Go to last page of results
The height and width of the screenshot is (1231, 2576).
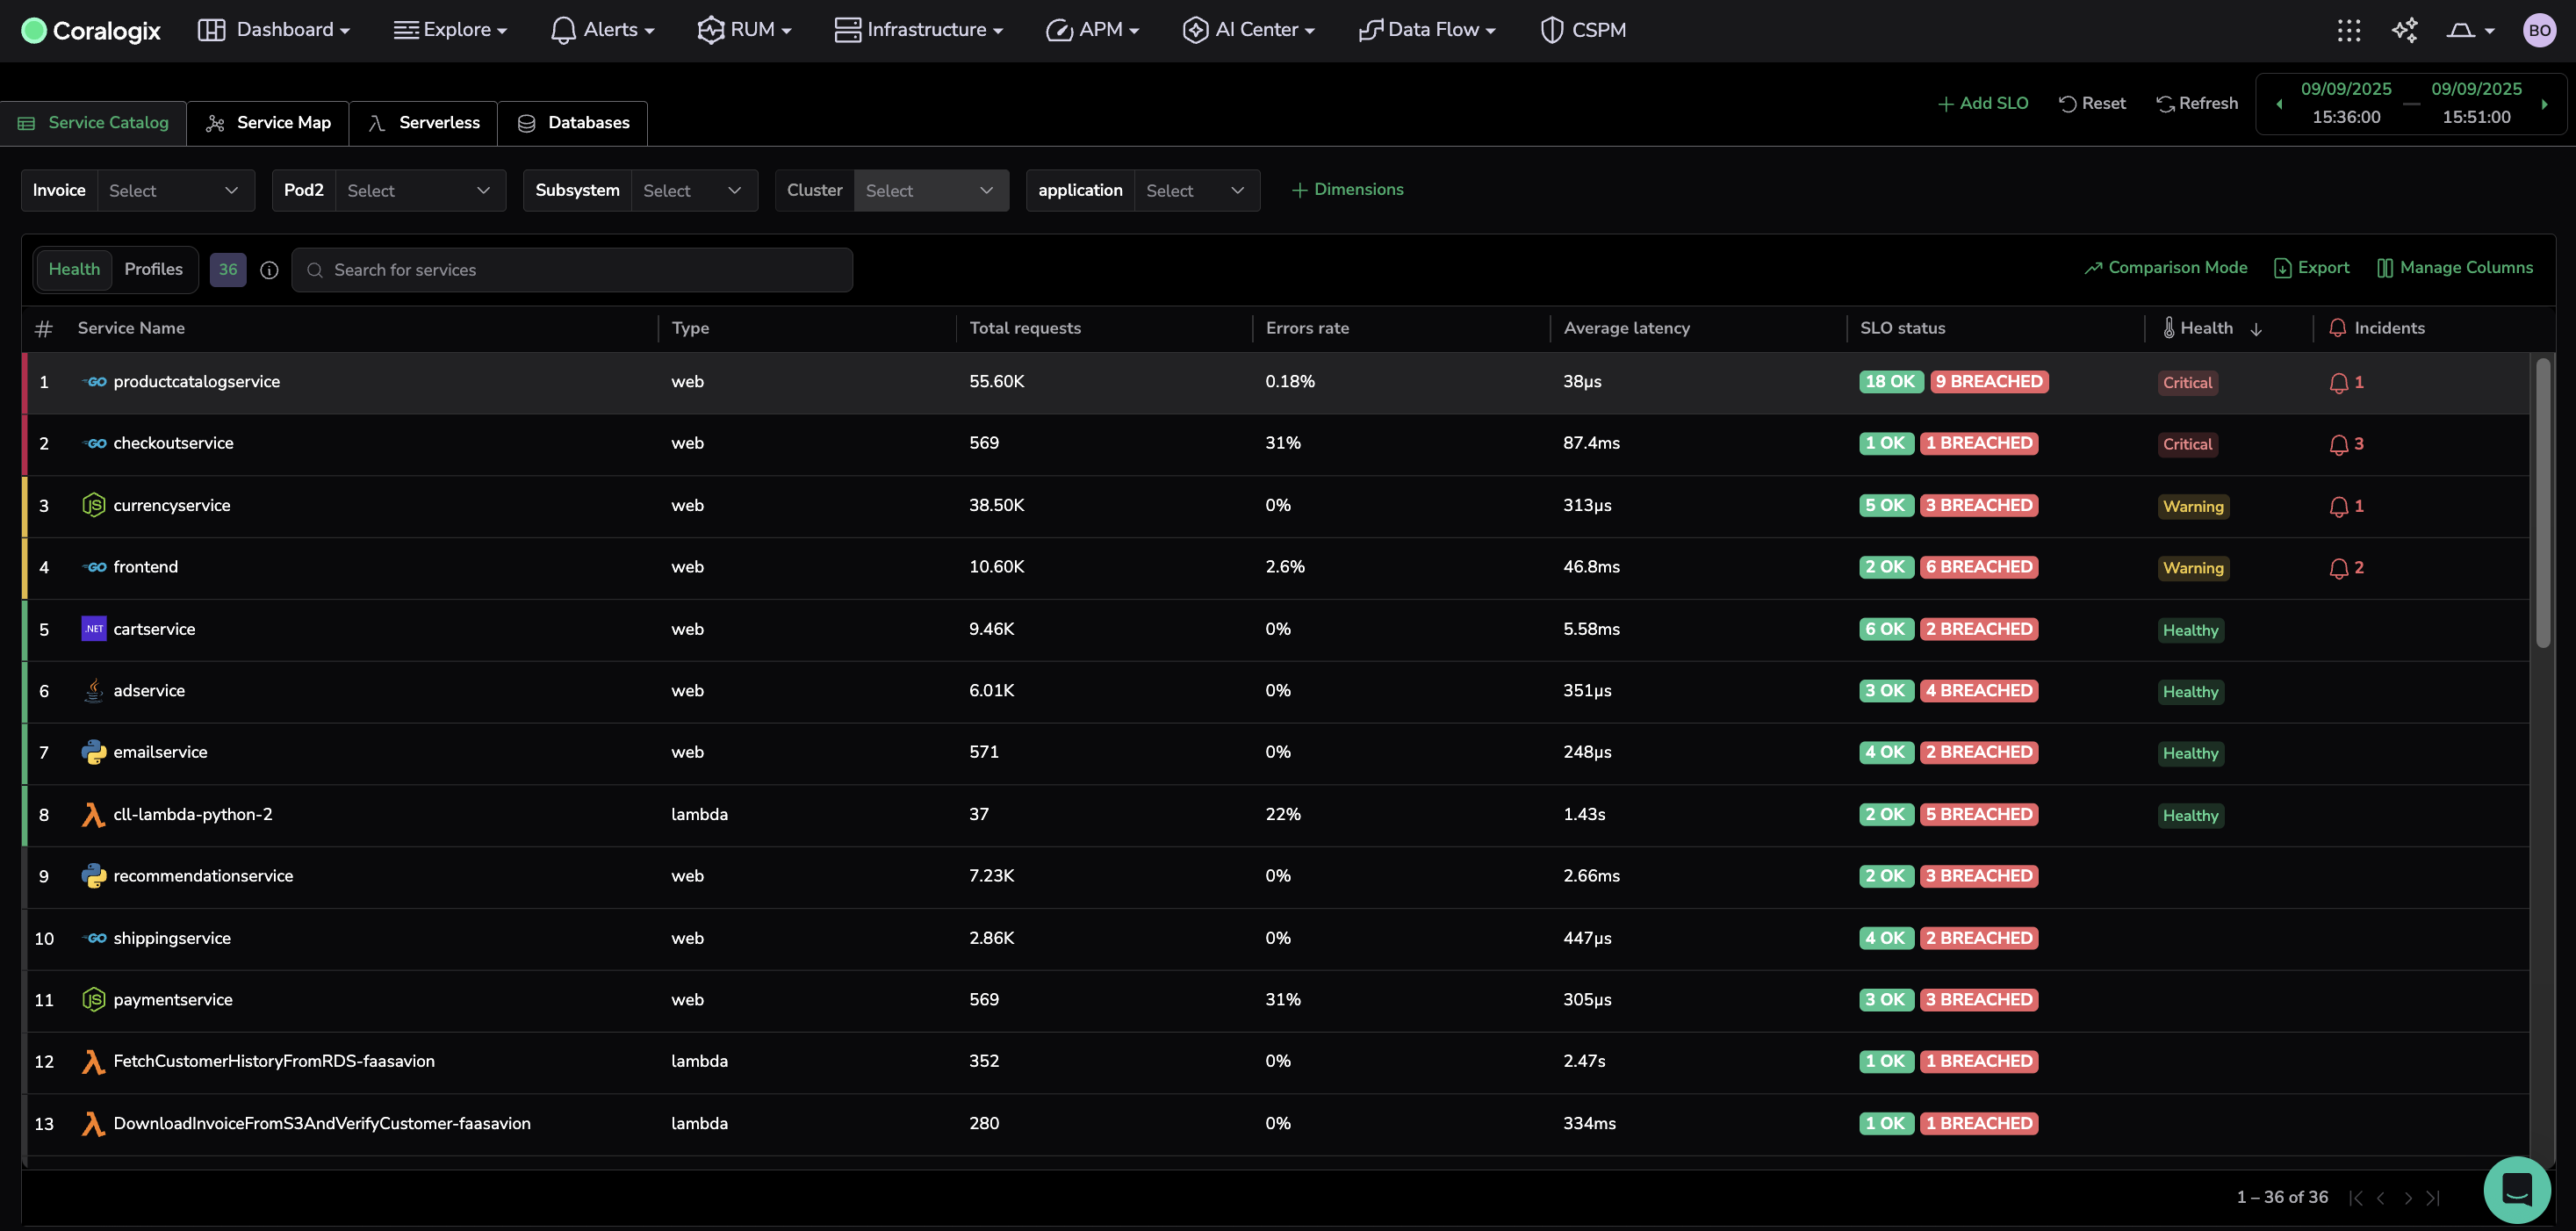(x=2433, y=1198)
